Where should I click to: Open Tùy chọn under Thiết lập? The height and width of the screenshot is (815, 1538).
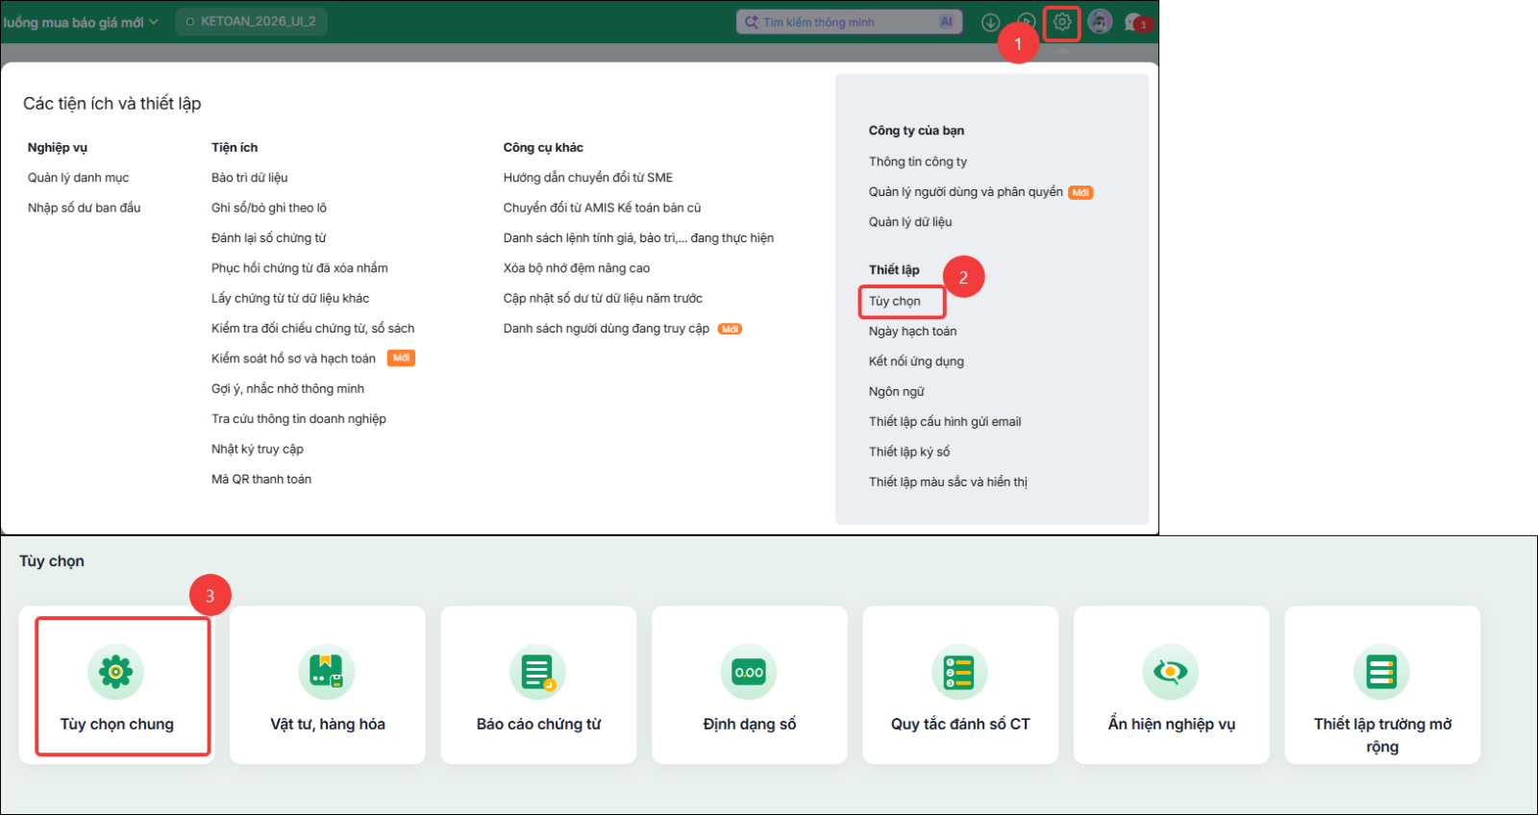click(x=894, y=301)
